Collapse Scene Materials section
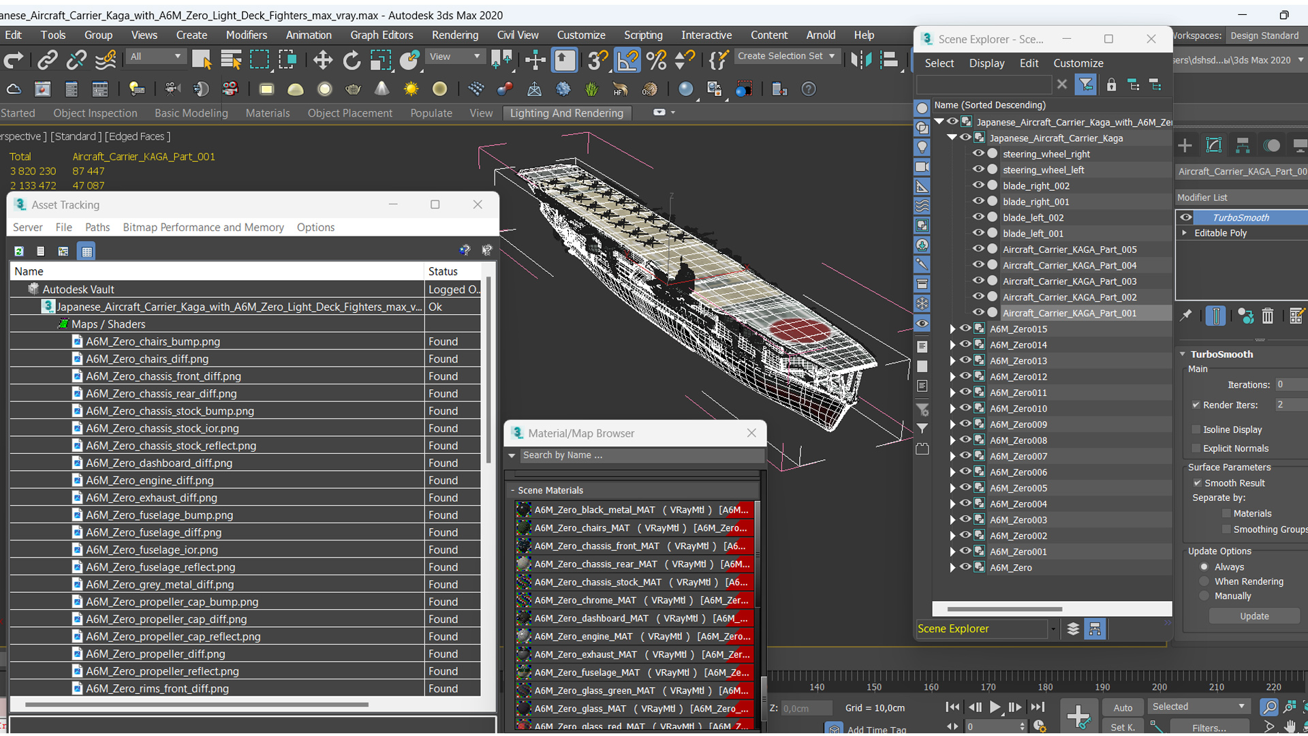Viewport: 1308px width, 736px height. [x=513, y=490]
